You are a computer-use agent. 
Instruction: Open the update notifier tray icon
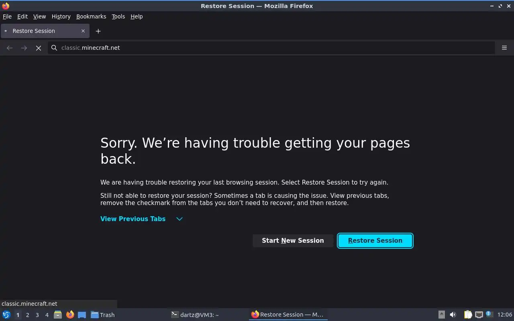(489, 314)
